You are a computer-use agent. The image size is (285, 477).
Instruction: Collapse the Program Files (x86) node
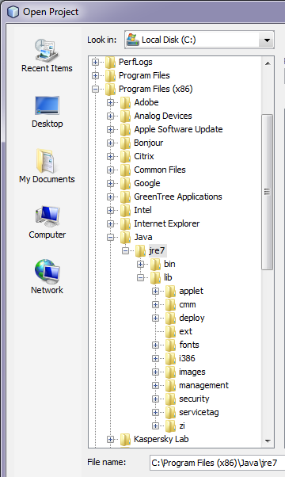[96, 89]
